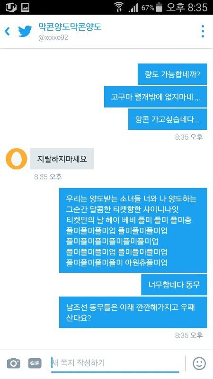Open the three-dot overflow menu
213x379 pixels.
pos(203,31)
